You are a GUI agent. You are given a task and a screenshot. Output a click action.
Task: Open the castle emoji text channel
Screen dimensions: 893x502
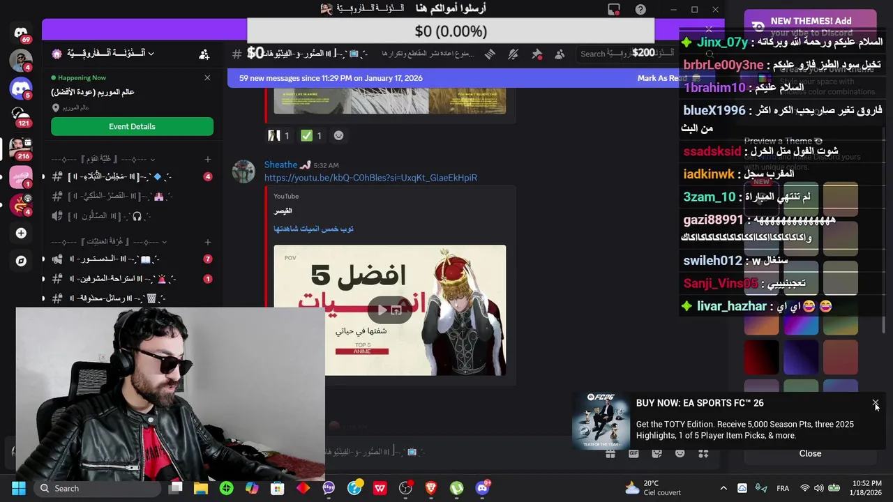click(x=132, y=197)
